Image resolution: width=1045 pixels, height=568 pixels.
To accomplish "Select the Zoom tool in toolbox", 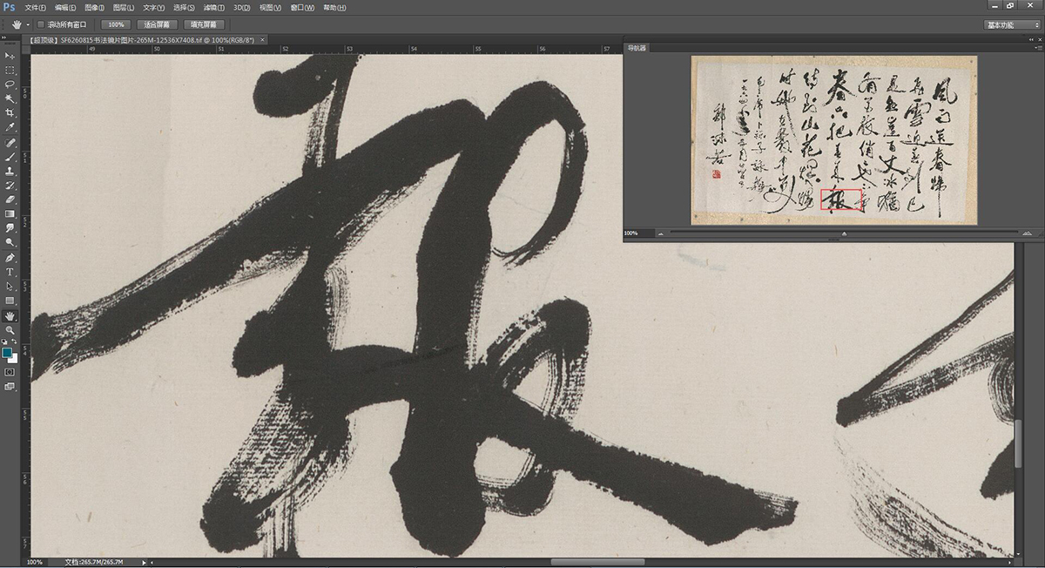I will tap(10, 330).
